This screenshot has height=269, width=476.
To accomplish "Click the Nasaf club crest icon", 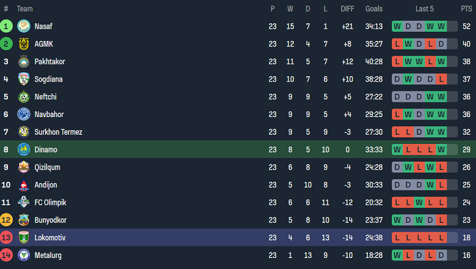I will (24, 26).
